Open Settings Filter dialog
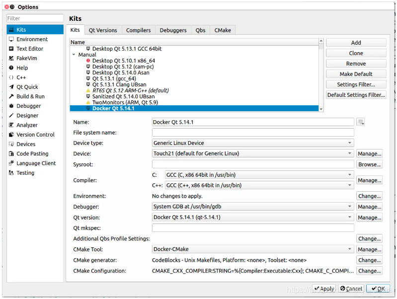Image resolution: width=397 pixels, height=299 pixels. click(356, 84)
